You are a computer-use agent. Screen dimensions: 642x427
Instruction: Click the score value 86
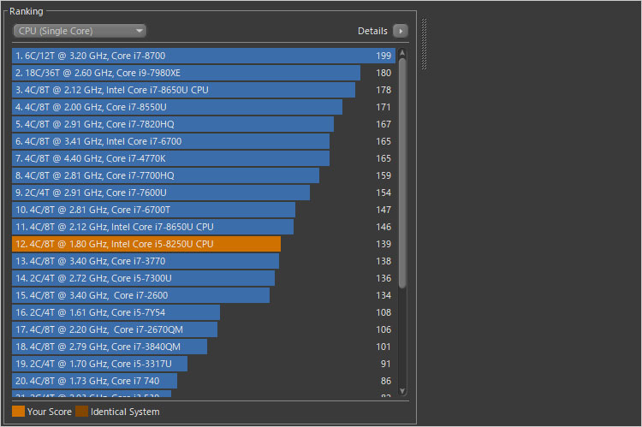(386, 381)
